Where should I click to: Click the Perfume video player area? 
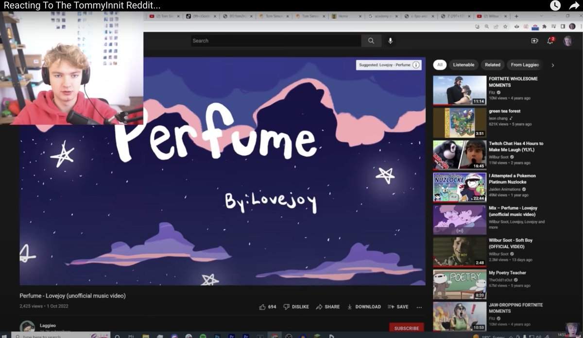coord(223,171)
